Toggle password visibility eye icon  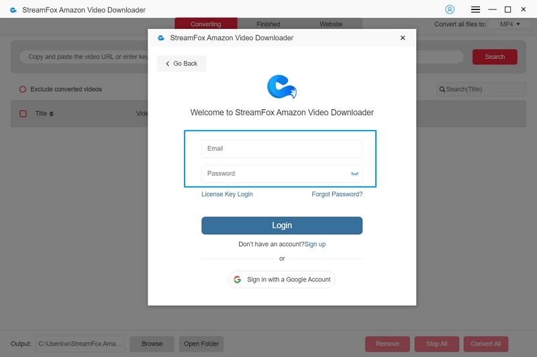(x=354, y=174)
